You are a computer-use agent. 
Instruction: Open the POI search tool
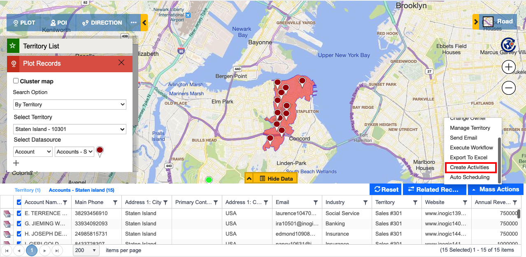58,23
